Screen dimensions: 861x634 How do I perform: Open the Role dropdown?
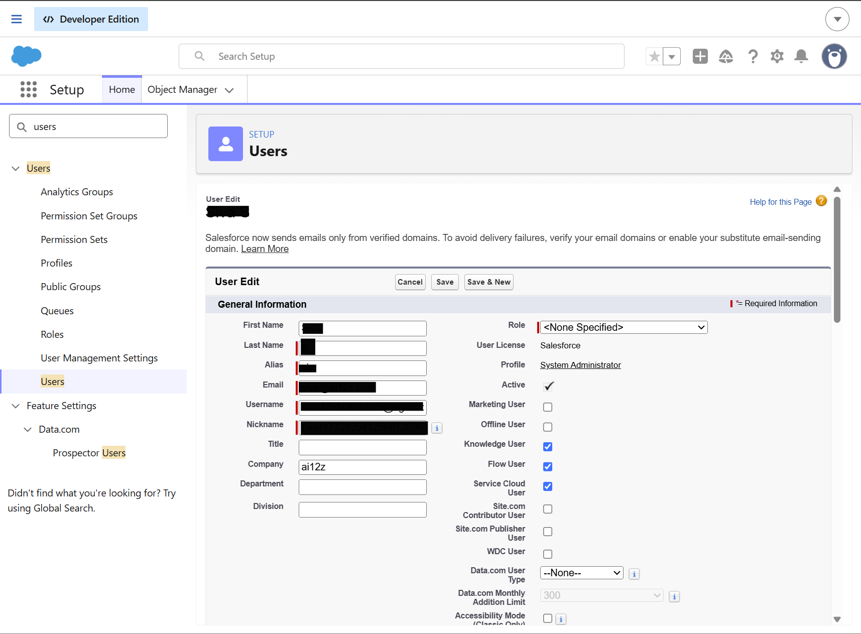pos(624,327)
